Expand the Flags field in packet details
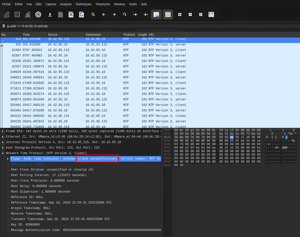Image resolution: width=300 pixels, height=237 pixels. tap(7, 158)
